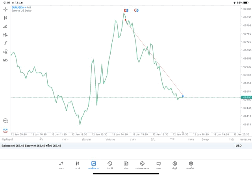Activate the crosshair tool
This screenshot has width=252, height=176.
pyautogui.click(x=6, y=9)
